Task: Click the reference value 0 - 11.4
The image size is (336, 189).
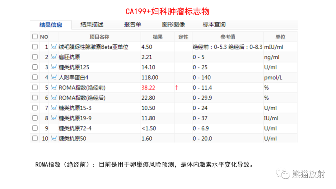Action: (202, 88)
